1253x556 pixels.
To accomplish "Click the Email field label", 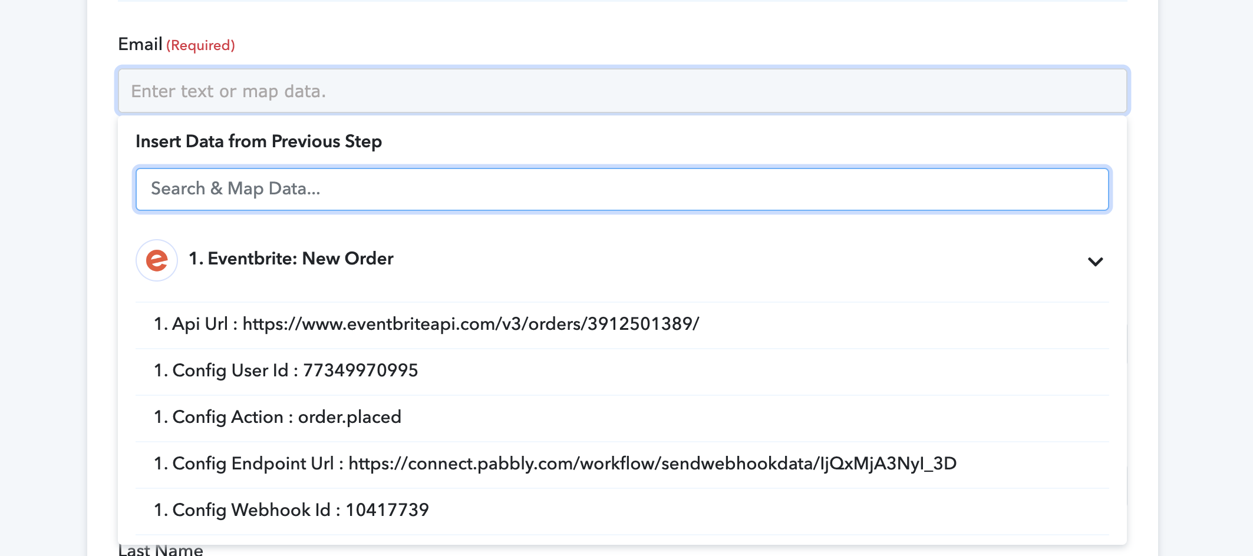I will [140, 44].
